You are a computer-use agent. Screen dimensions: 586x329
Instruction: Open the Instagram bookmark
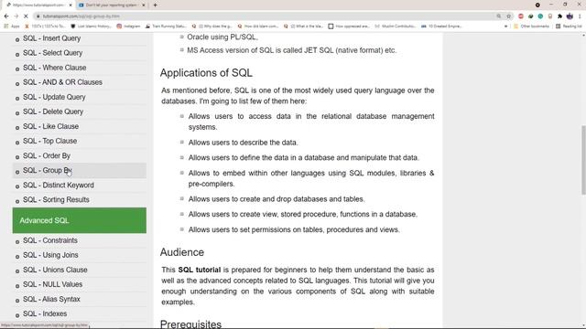pos(128,27)
